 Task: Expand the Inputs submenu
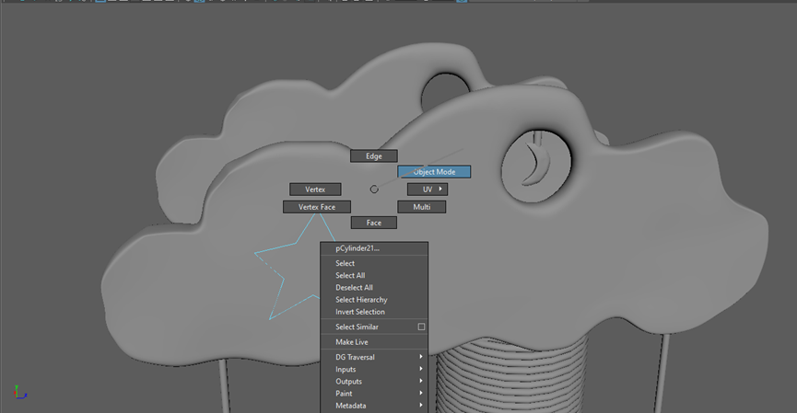(374, 370)
